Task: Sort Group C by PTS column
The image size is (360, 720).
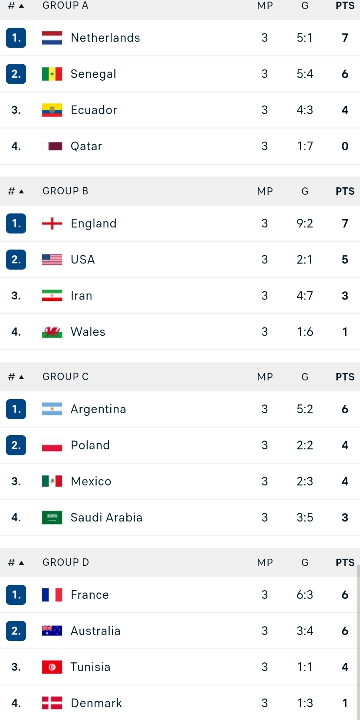Action: [345, 377]
